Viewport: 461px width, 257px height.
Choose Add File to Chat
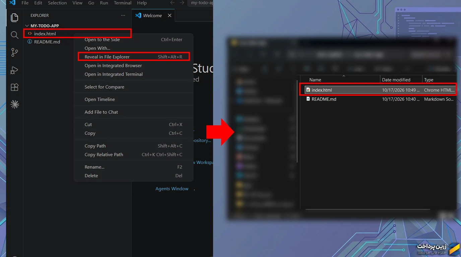(x=133, y=112)
